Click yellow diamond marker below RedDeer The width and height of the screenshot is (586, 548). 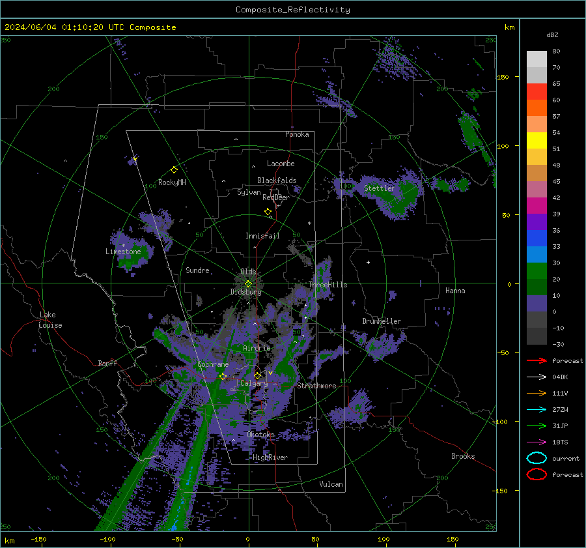(x=268, y=212)
